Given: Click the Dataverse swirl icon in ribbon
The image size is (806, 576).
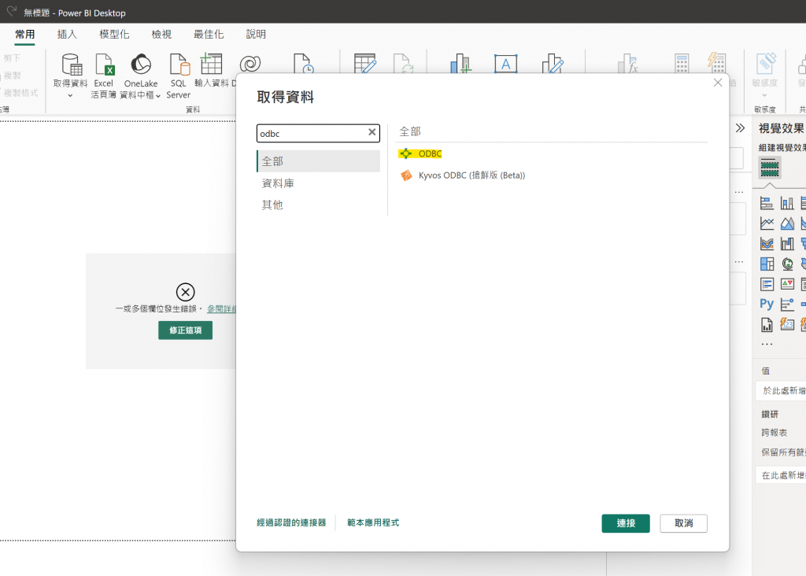Looking at the screenshot, I should pos(250,65).
